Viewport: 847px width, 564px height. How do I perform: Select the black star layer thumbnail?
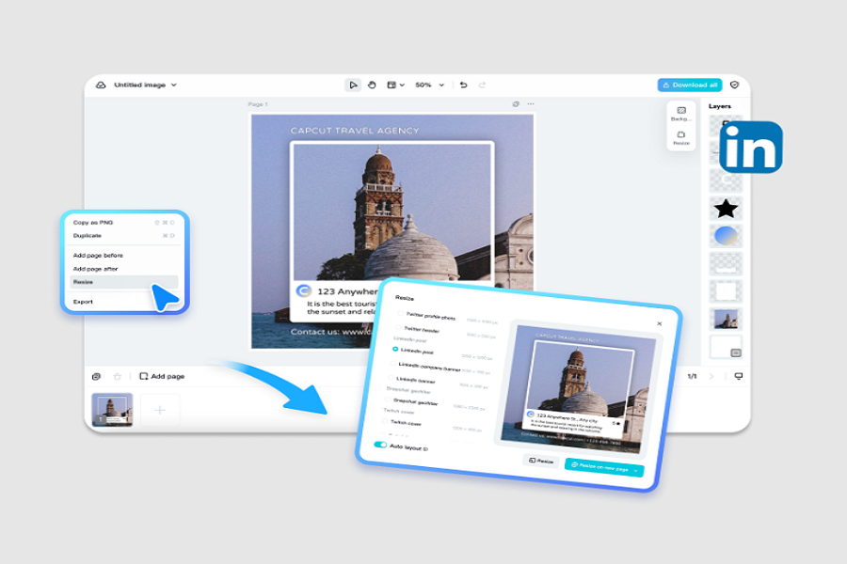click(726, 209)
